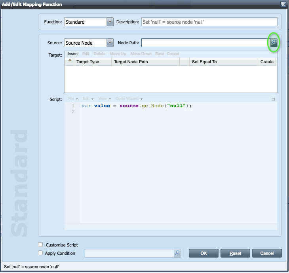
Task: Click the empty Target table body
Action: (171, 79)
